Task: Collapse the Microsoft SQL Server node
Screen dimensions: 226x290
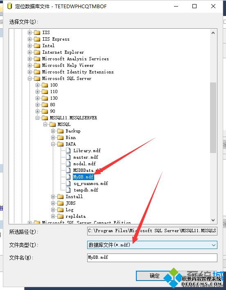Action: 29,79
